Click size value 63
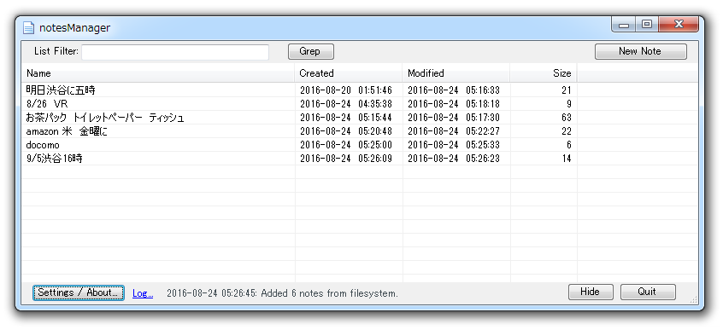723x330 pixels. pos(567,118)
